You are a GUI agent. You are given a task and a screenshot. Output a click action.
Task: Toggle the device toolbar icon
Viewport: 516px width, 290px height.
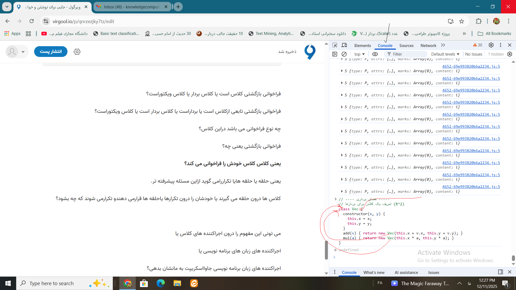pos(344,45)
